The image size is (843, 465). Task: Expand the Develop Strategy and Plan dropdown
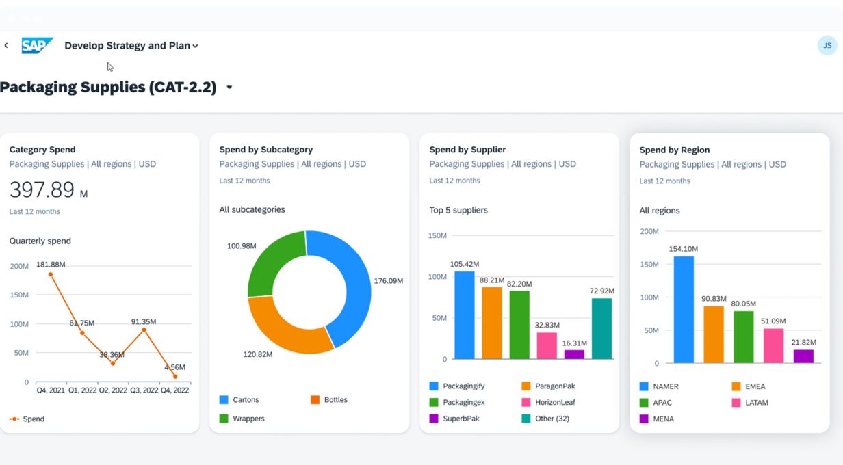[x=195, y=46]
